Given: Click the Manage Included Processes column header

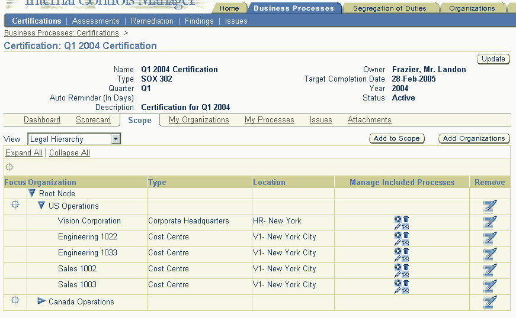Looking at the screenshot, I should tap(402, 183).
